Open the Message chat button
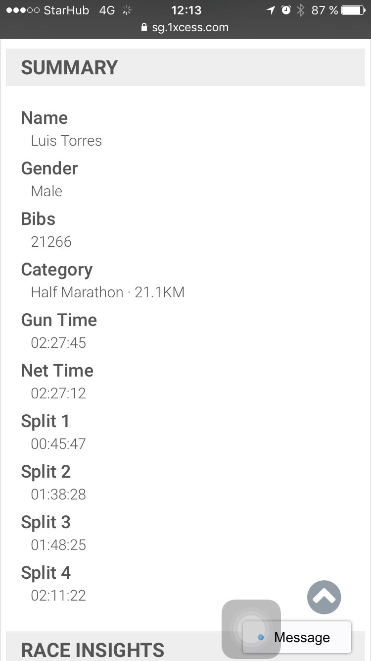This screenshot has height=661, width=371. [x=297, y=637]
